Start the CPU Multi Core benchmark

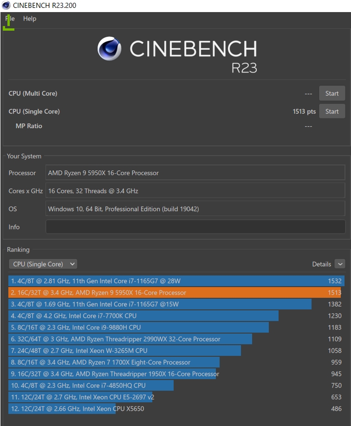click(x=332, y=93)
